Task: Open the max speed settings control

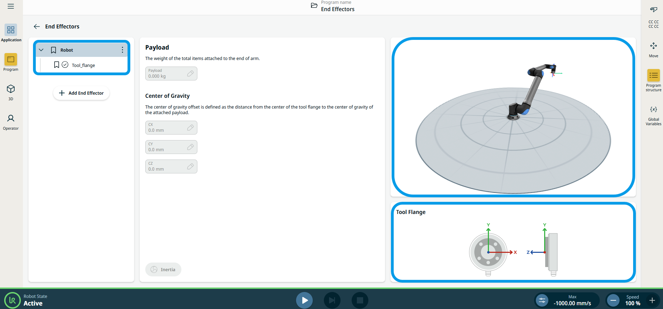Action: click(542, 300)
